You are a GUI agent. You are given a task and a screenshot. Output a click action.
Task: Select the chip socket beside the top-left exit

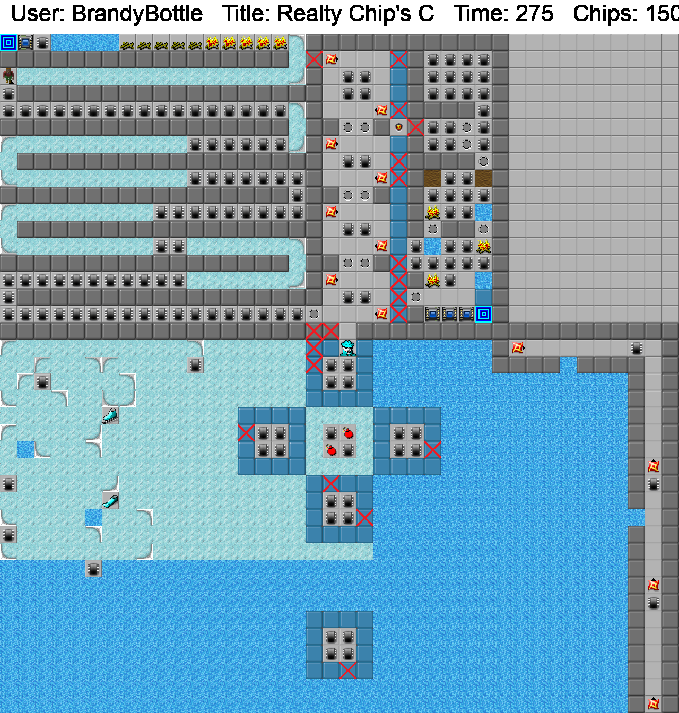[25, 42]
